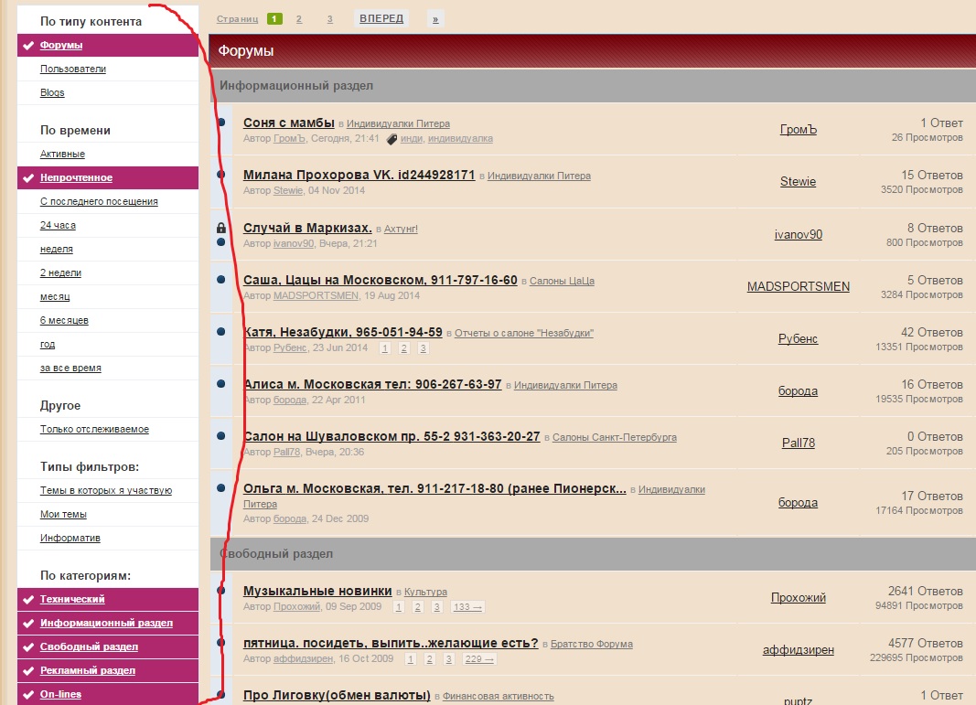Screen dimensions: 976x705
Task: Click unread dot beside Соня с мамбы
Action: click(x=221, y=123)
